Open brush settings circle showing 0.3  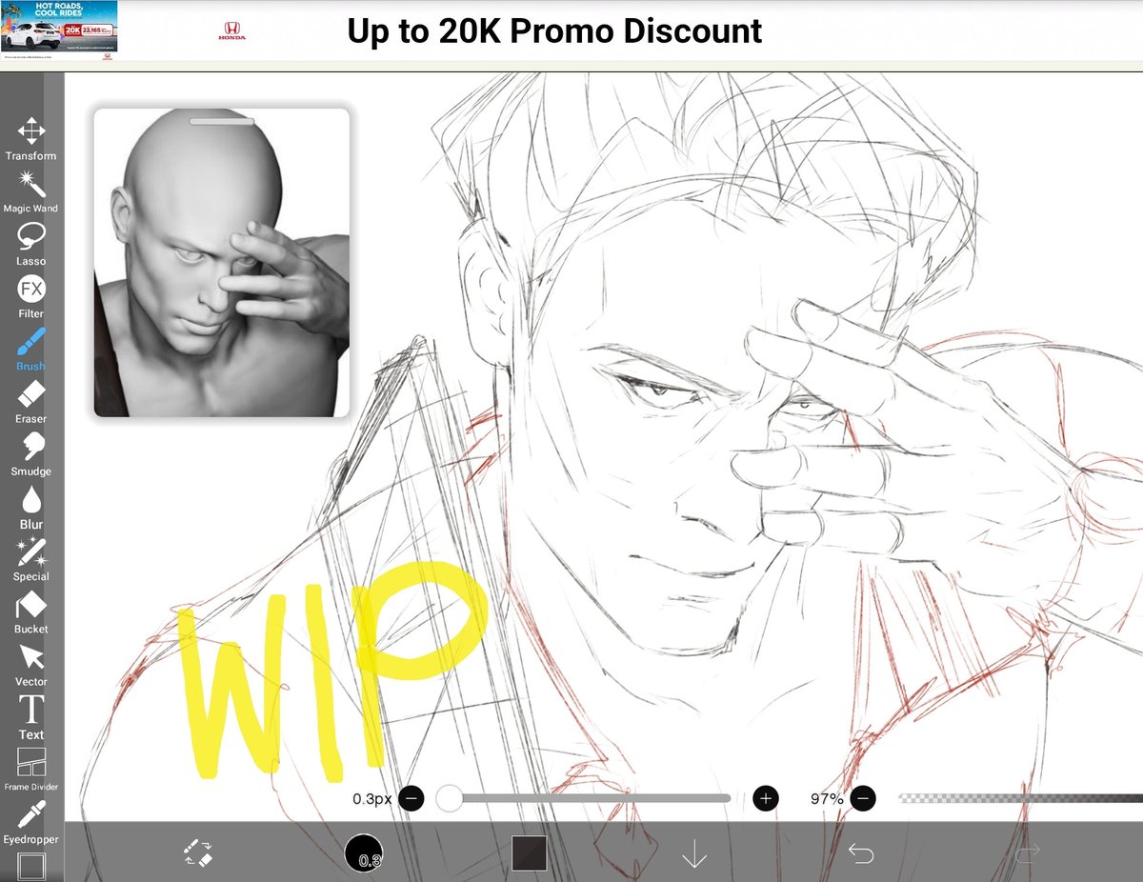click(364, 852)
